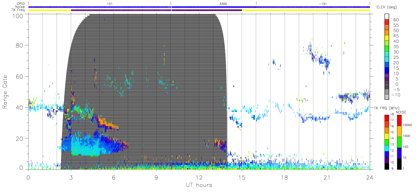416x192 pixels.
Task: Click the '24' UT hours tick label
Action: pos(370,177)
